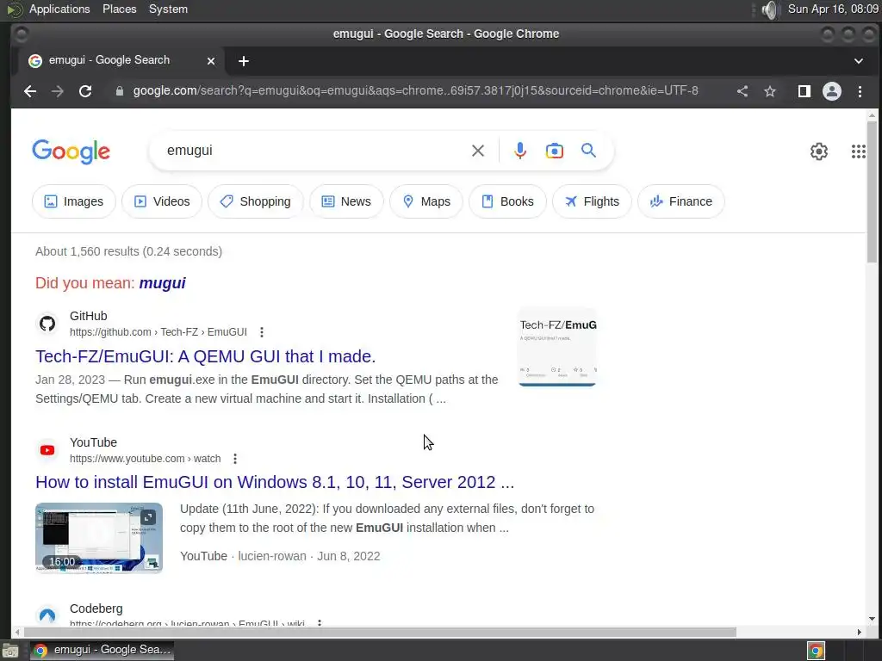Click the volume speaker icon
The image size is (882, 661).
pos(769,9)
